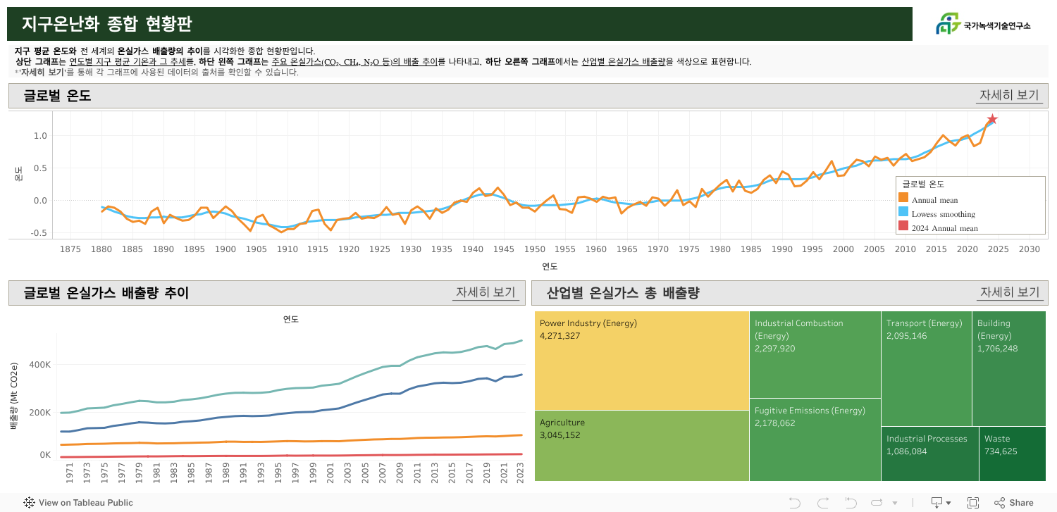This screenshot has width=1057, height=512.
Task: Click the Revert view icon
Action: (851, 503)
